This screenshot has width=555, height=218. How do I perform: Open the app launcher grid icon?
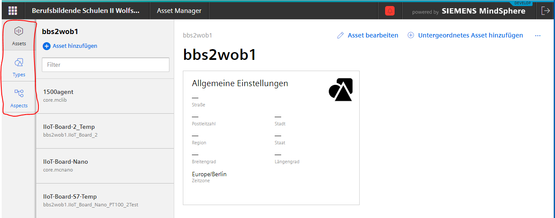coord(13,11)
